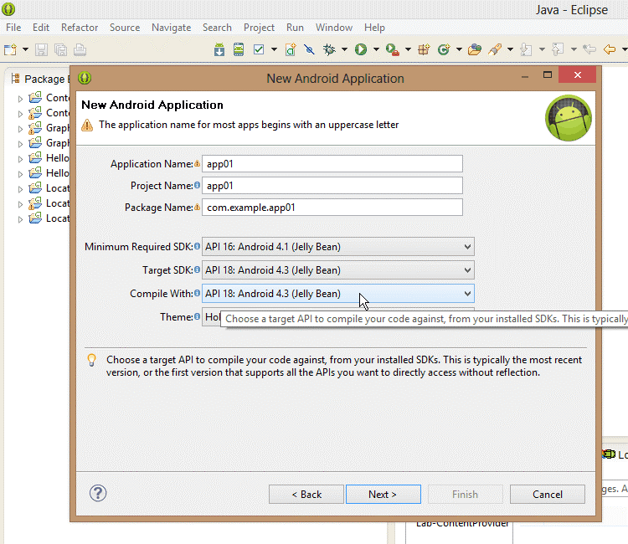
Task: Open the Window menu
Action: 333,28
